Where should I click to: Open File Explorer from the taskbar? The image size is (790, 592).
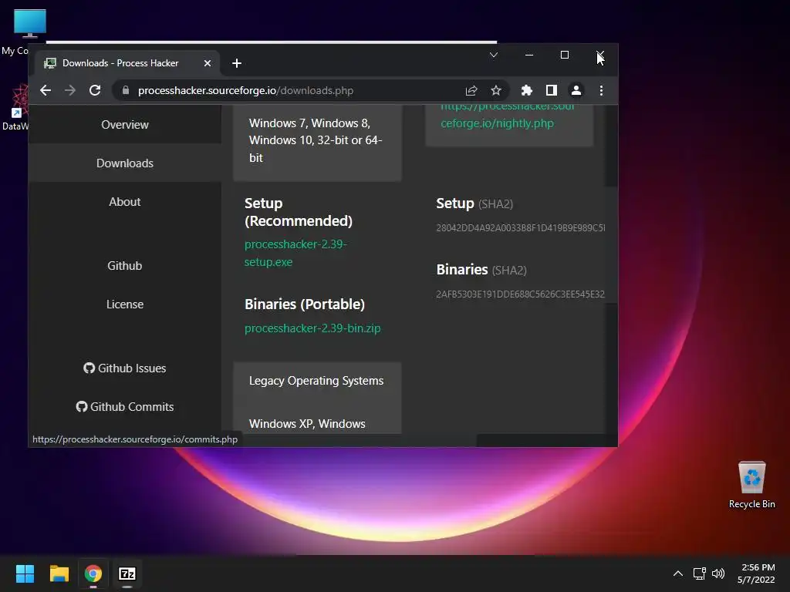(59, 573)
